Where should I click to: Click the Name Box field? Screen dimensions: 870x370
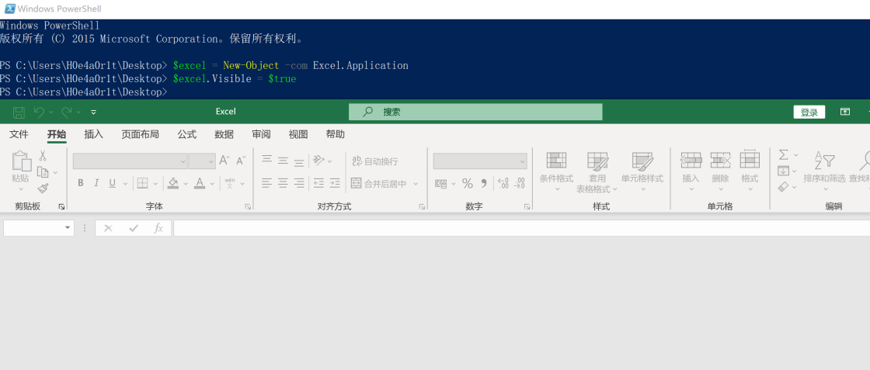pos(39,227)
